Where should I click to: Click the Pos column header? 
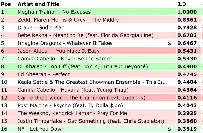[6, 4]
